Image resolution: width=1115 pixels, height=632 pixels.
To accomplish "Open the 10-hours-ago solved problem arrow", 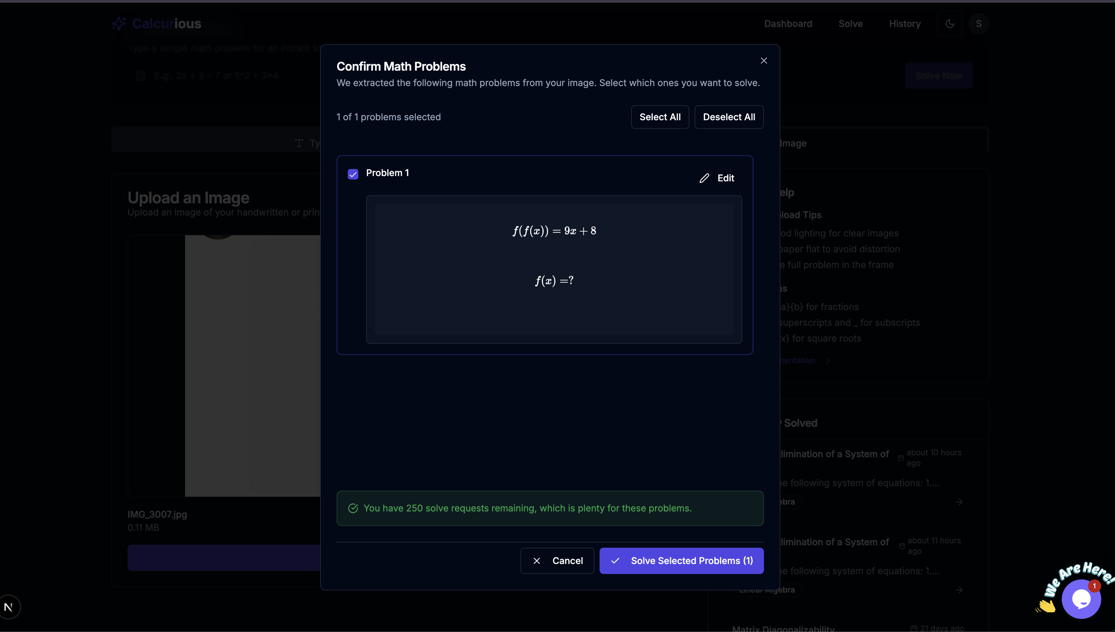I will pyautogui.click(x=959, y=502).
